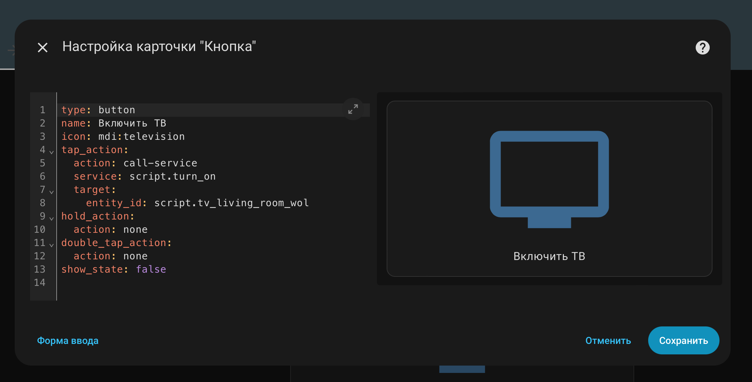Collapse the tap_action block fold arrow
752x382 pixels.
52,152
